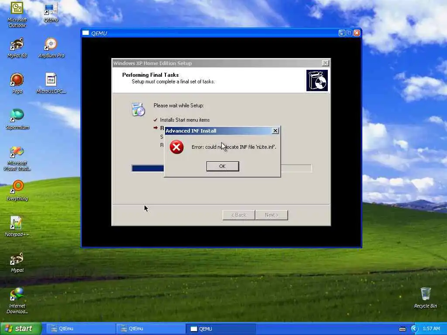447x335 pixels.
Task: Open the Start menu
Action: [21, 329]
